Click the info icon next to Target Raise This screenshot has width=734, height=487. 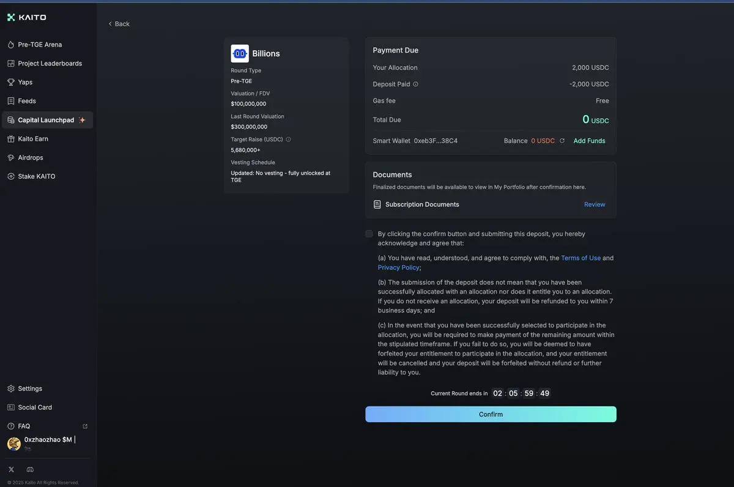[289, 139]
